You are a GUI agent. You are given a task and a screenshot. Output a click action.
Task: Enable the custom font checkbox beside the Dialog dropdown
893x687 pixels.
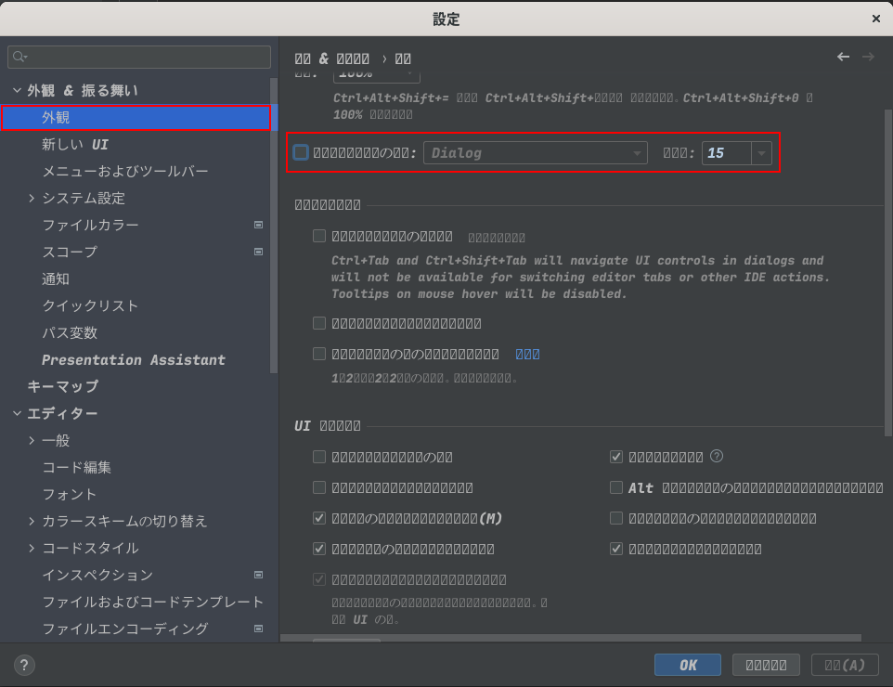[x=301, y=152]
